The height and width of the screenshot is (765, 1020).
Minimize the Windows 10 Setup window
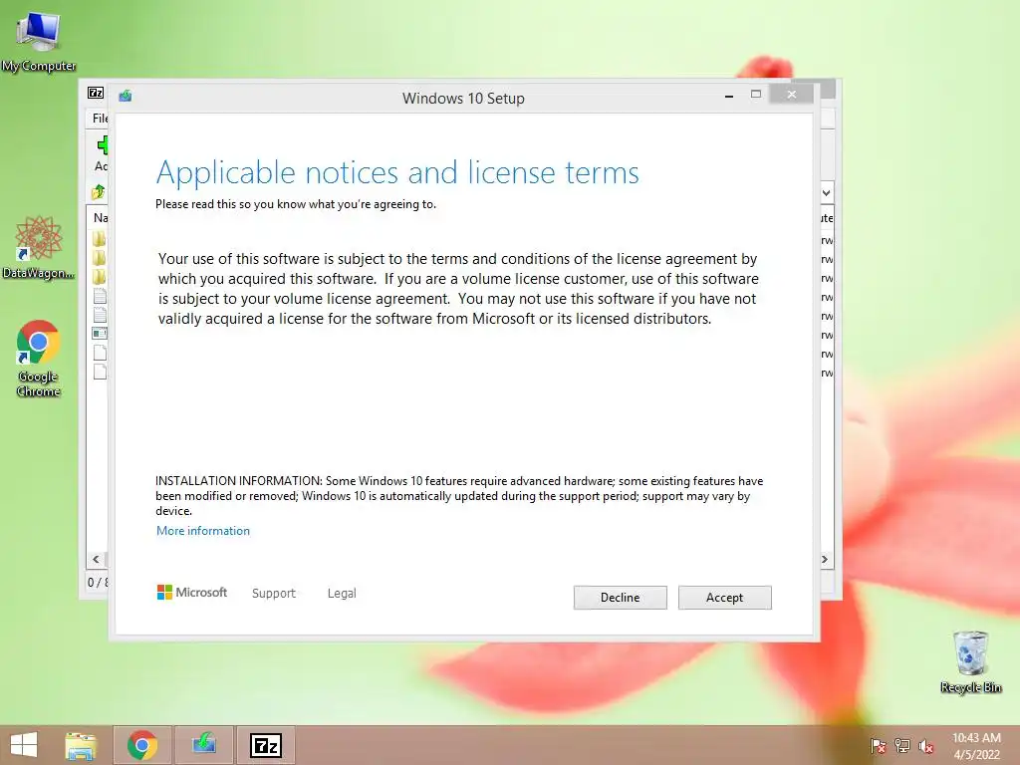click(x=729, y=96)
